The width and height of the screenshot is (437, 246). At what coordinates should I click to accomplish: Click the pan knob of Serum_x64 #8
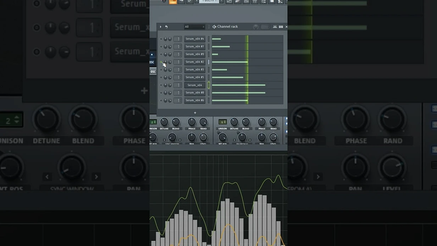tap(165, 93)
